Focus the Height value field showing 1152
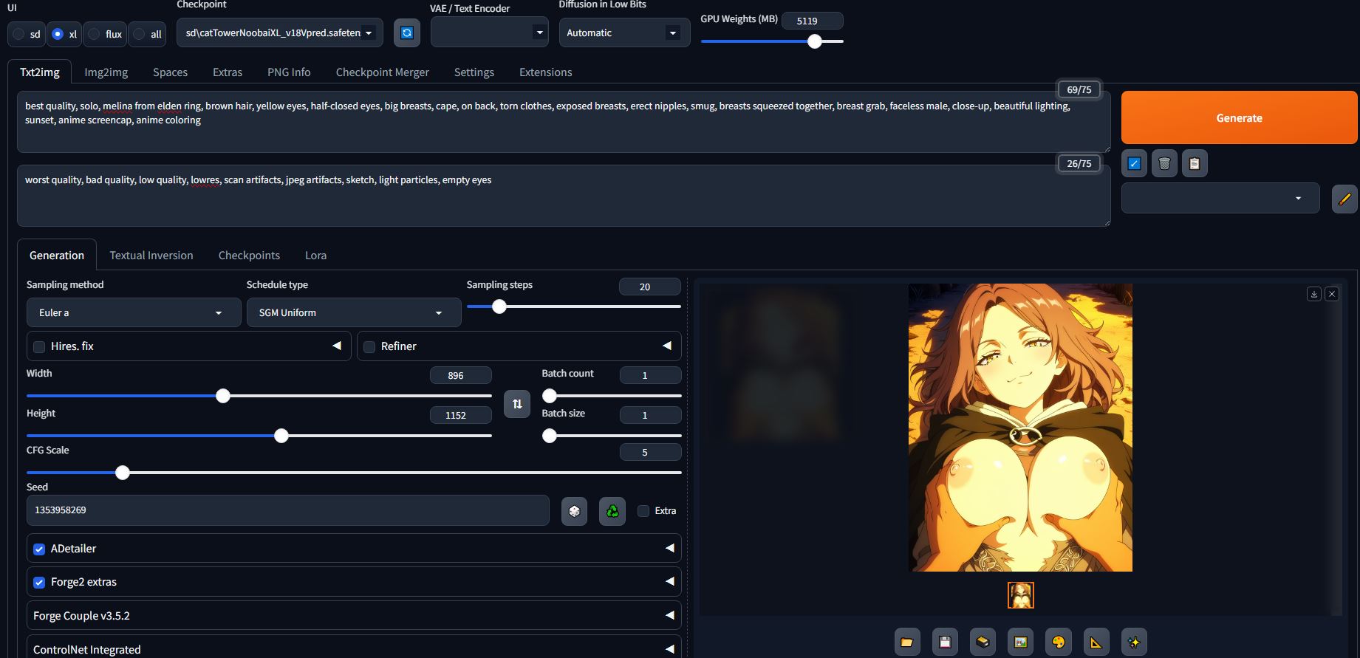This screenshot has height=658, width=1360. (x=461, y=415)
